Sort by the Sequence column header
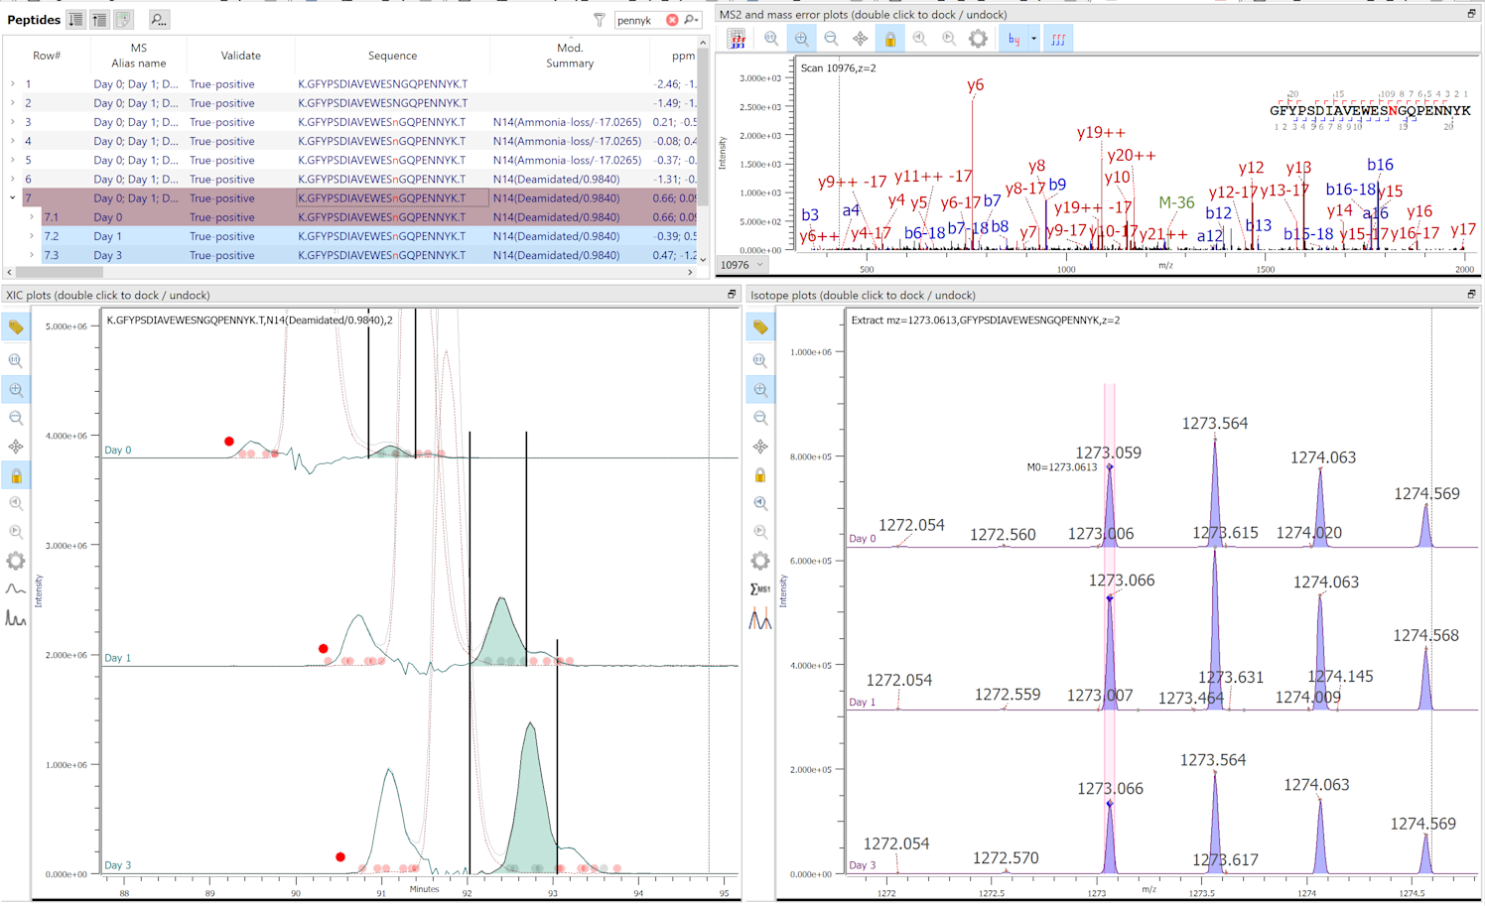This screenshot has width=1485, height=906. [392, 56]
